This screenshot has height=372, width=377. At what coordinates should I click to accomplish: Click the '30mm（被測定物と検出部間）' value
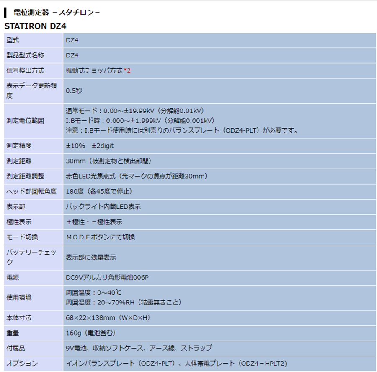coord(109,161)
